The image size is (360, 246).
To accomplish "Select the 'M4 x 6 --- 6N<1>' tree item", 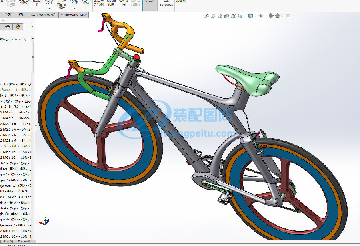I will click(15, 112).
